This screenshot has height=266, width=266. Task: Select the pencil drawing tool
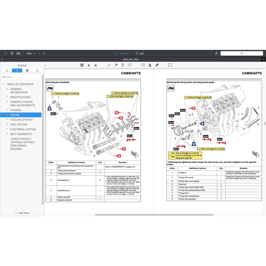[x=109, y=65]
